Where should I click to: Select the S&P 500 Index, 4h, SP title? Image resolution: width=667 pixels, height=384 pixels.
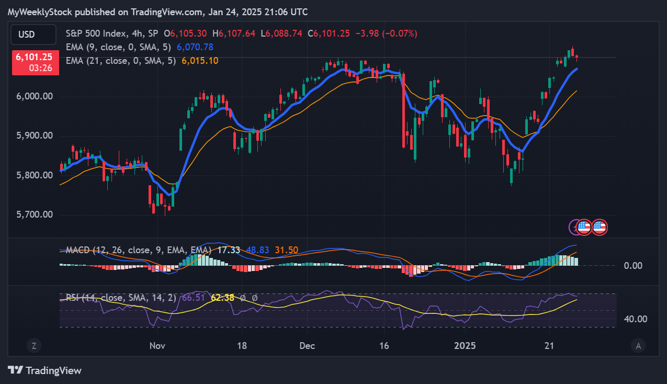coord(112,33)
